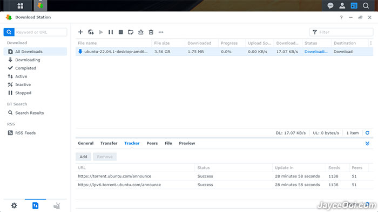This screenshot has height=212, width=378.
Task: Pause the selected download
Action: coord(111,32)
